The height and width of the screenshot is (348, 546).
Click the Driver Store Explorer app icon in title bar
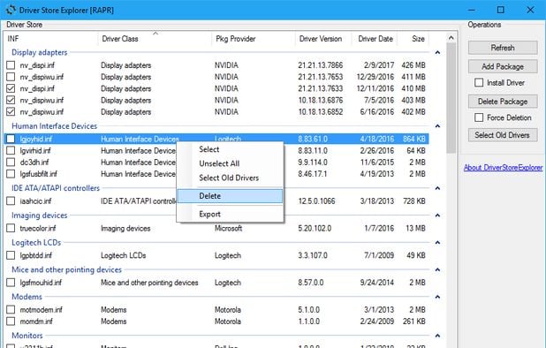pos(11,10)
